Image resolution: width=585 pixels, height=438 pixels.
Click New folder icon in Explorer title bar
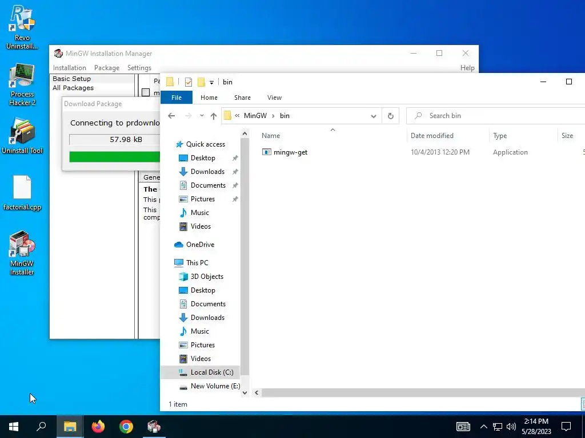(202, 82)
